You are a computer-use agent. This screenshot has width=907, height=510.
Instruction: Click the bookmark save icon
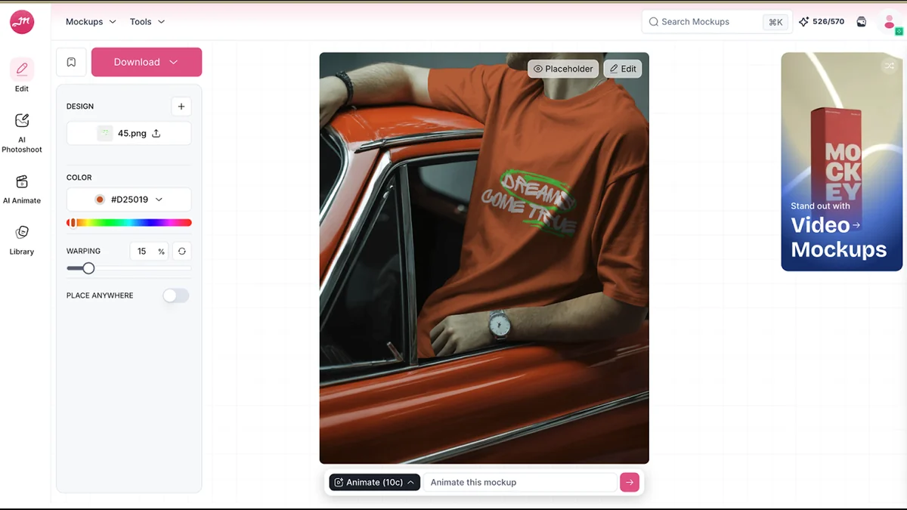coord(71,62)
